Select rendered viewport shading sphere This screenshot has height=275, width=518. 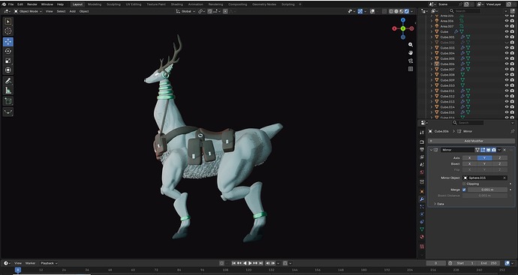pos(407,11)
